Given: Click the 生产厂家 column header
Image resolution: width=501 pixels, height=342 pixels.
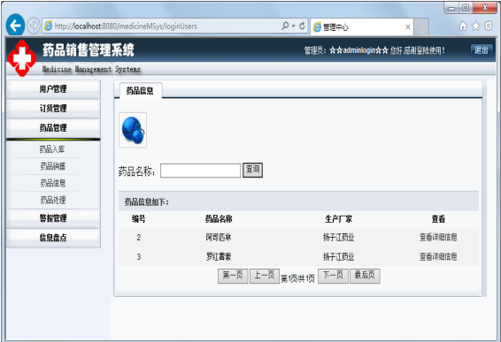Looking at the screenshot, I should pos(339,219).
